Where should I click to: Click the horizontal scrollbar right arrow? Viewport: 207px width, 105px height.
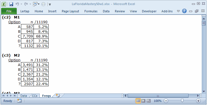coord(198,95)
